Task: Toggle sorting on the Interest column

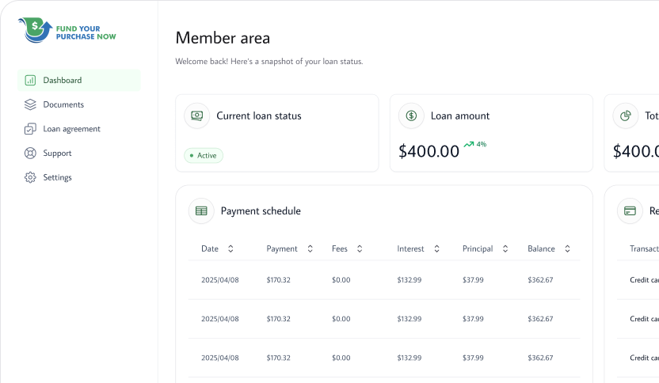Action: pos(436,248)
